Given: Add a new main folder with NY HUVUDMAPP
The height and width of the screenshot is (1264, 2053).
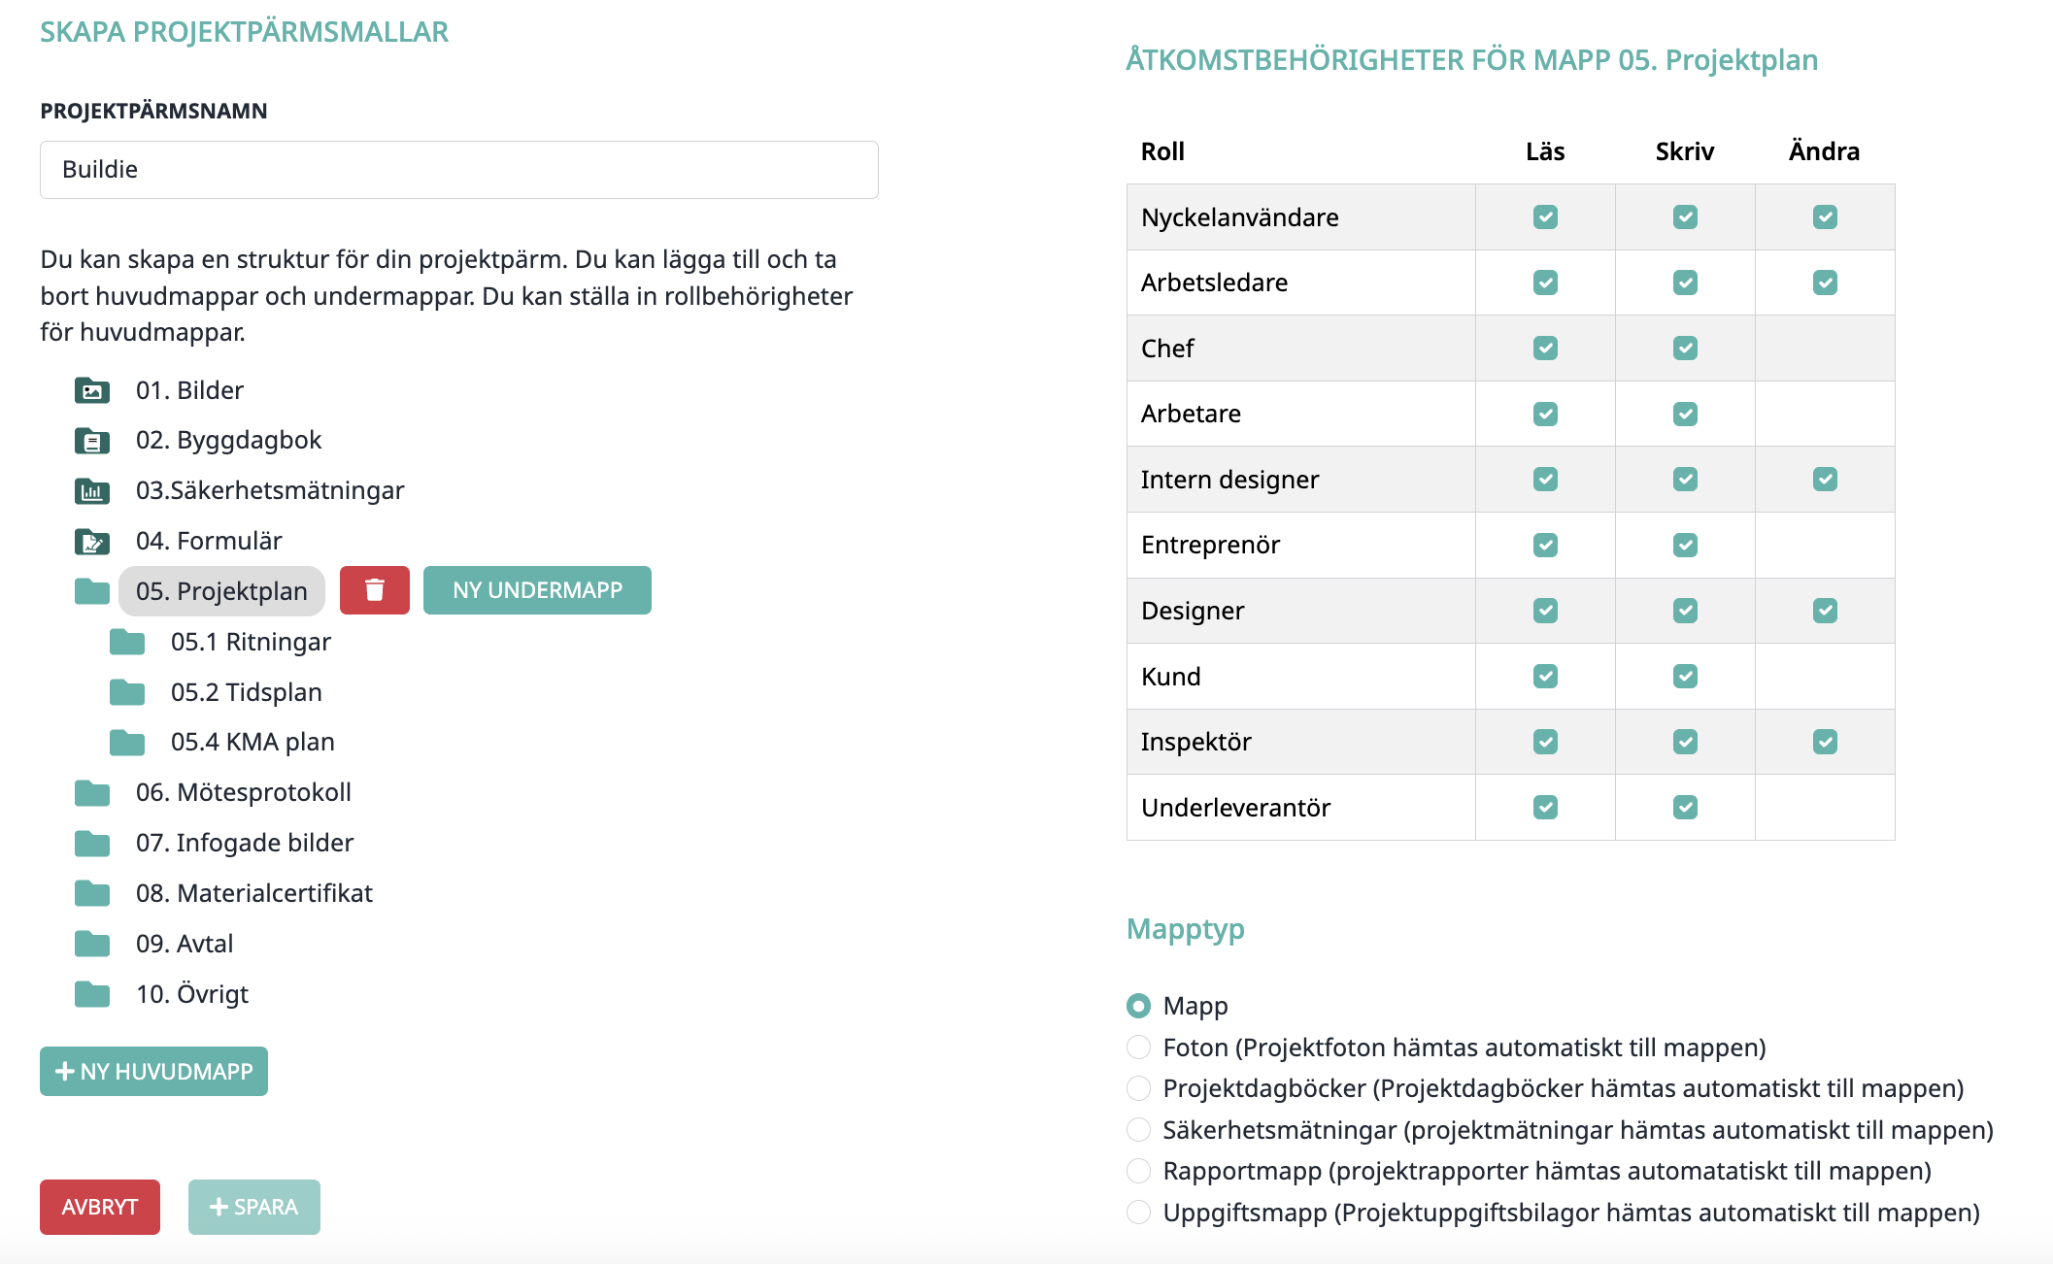Looking at the screenshot, I should click(153, 1071).
